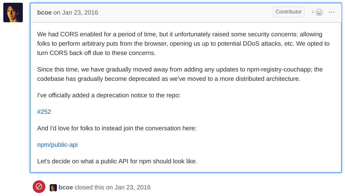Open the #252 deprecation notice link
The width and height of the screenshot is (345, 196).
(x=44, y=112)
